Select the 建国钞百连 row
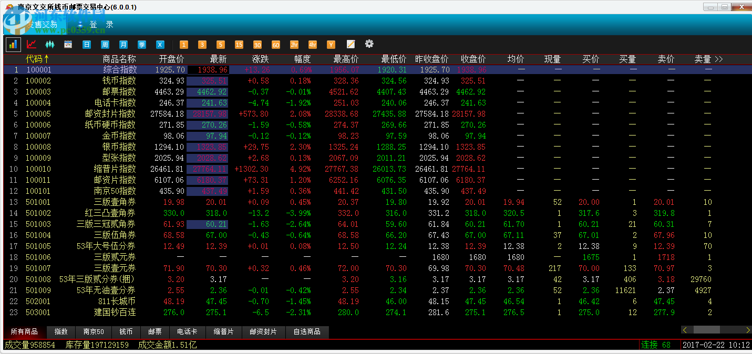Image resolution: width=752 pixels, height=354 pixels. [377, 313]
